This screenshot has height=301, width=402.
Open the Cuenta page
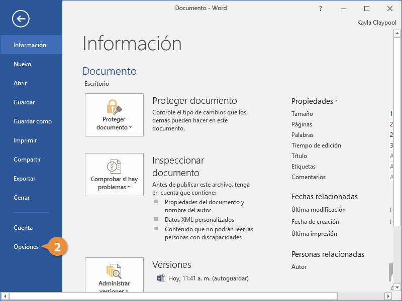(23, 228)
